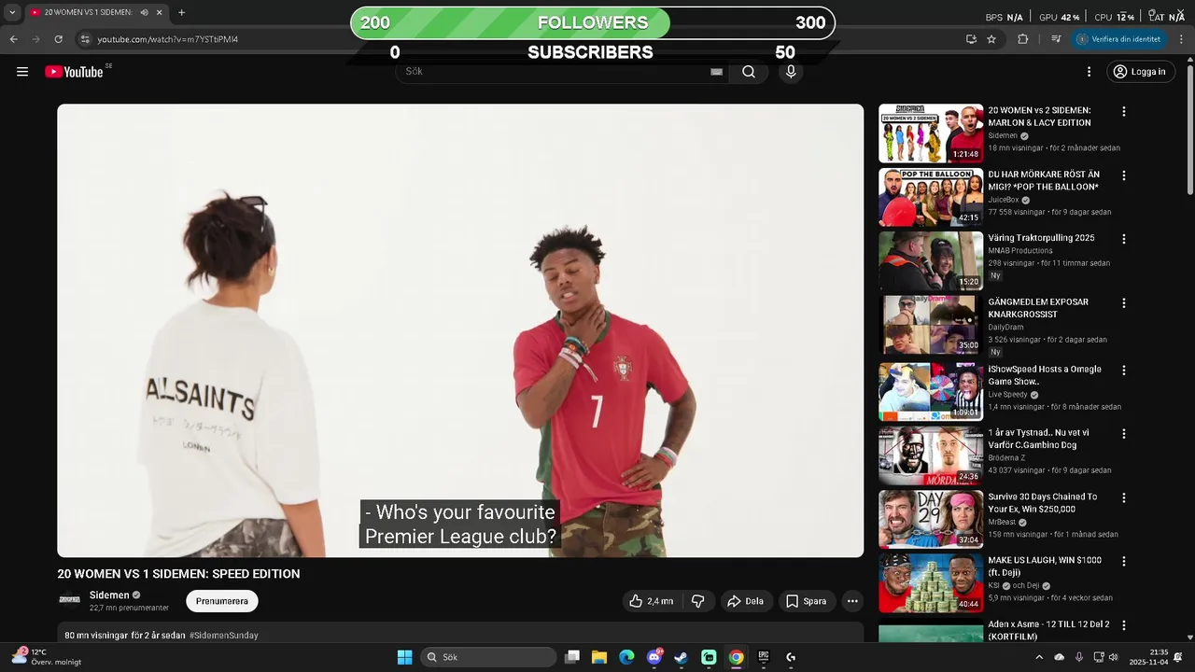Open options for MrBeast Survive 30 Days
Image resolution: width=1195 pixels, height=672 pixels.
(1123, 498)
